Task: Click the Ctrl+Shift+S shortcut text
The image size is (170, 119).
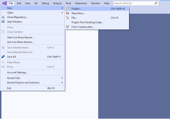Action: point(54,57)
